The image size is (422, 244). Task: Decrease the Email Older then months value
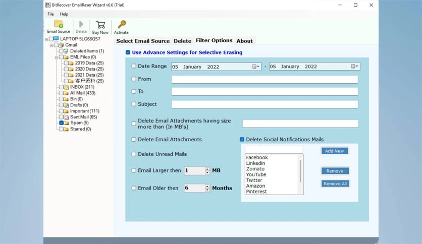click(x=207, y=190)
